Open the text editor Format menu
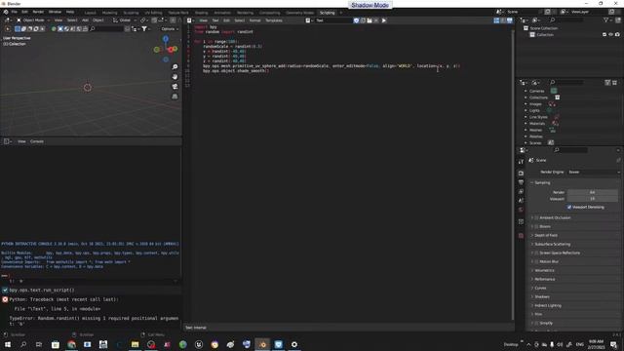This screenshot has width=624, height=351. tap(254, 20)
